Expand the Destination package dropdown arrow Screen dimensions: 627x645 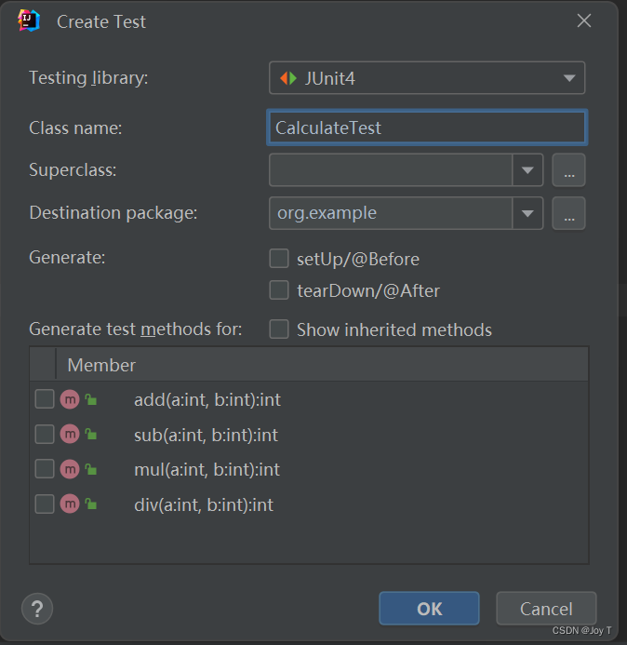click(527, 213)
